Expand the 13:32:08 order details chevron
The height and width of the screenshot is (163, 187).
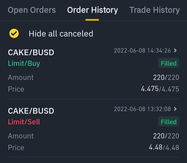tap(175, 109)
